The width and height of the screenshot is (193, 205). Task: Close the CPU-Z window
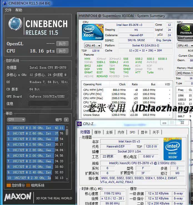182,122
